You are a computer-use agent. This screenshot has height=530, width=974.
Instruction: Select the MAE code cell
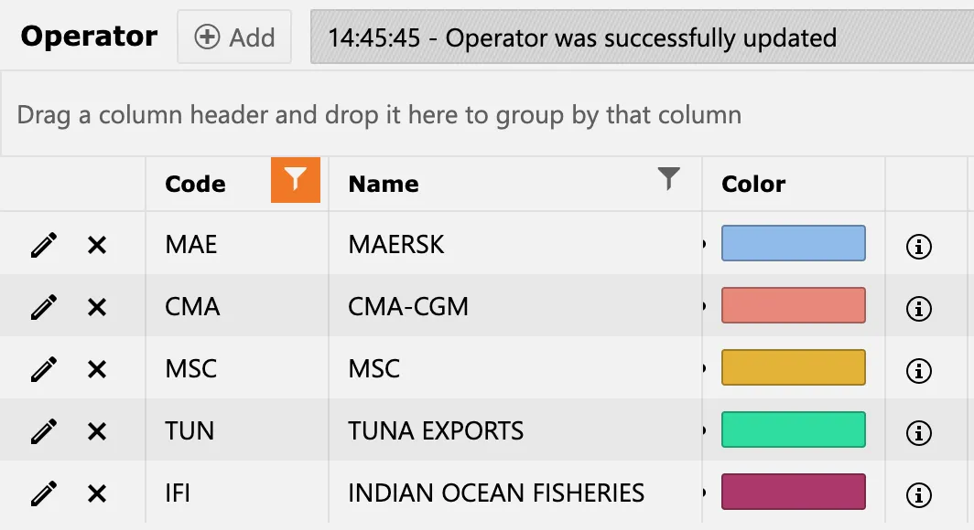coord(237,244)
